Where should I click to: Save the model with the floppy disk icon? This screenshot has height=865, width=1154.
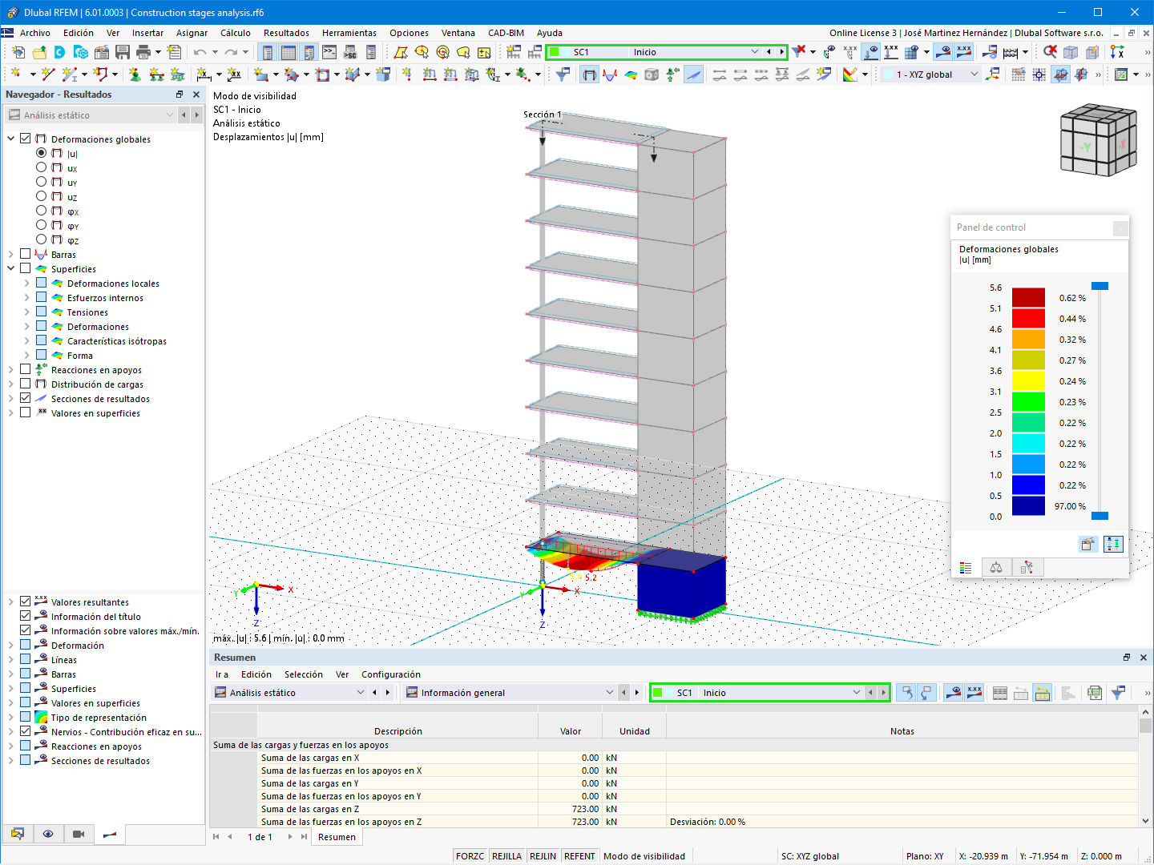(123, 52)
